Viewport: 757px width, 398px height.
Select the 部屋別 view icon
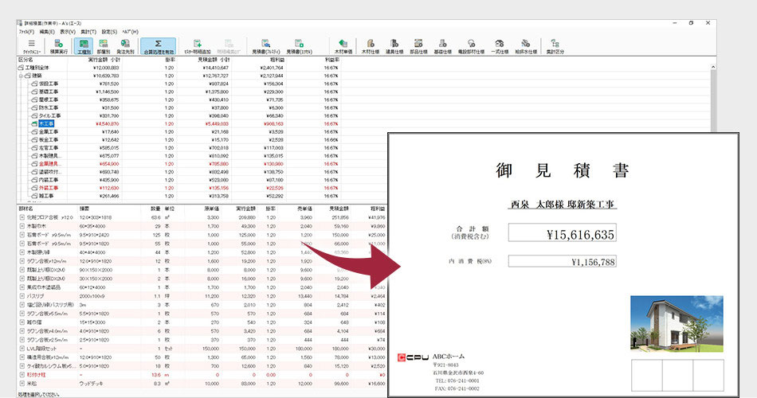[x=104, y=44]
